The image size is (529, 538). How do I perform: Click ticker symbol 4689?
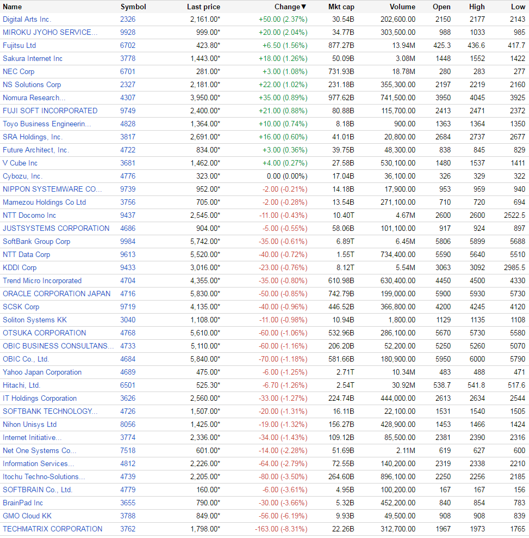[x=128, y=372]
